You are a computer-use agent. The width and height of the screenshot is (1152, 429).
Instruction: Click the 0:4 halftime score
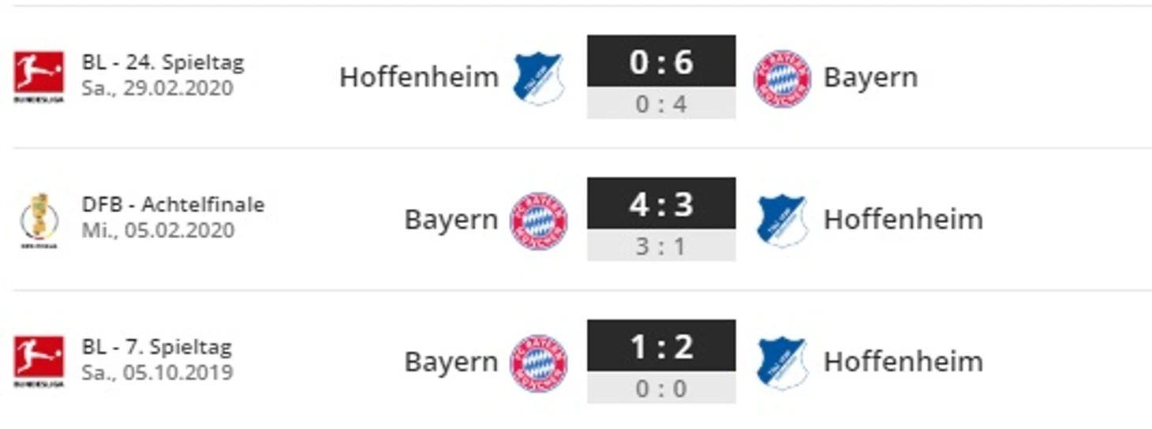pos(661,103)
